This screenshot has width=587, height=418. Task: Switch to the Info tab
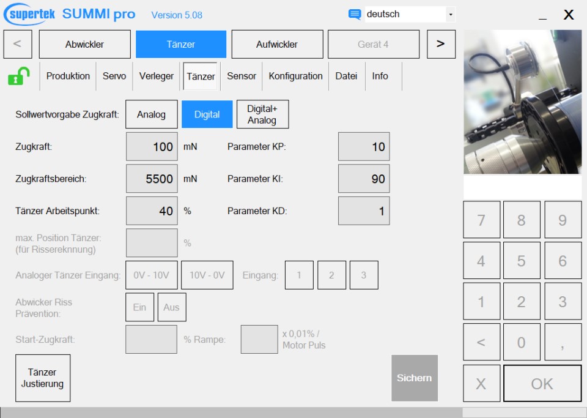tap(380, 76)
